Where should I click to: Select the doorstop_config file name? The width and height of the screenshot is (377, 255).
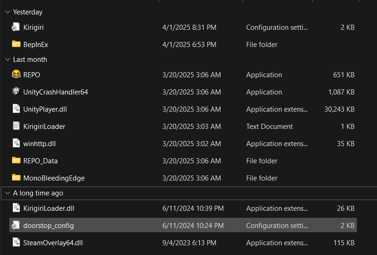coord(48,226)
